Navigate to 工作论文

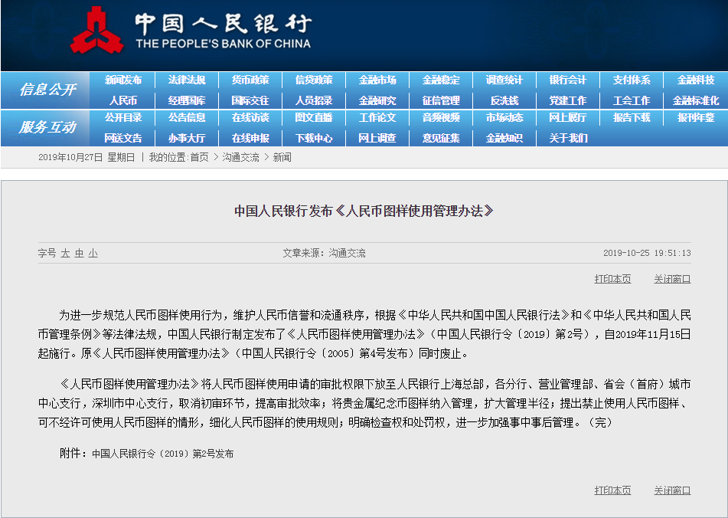click(377, 117)
